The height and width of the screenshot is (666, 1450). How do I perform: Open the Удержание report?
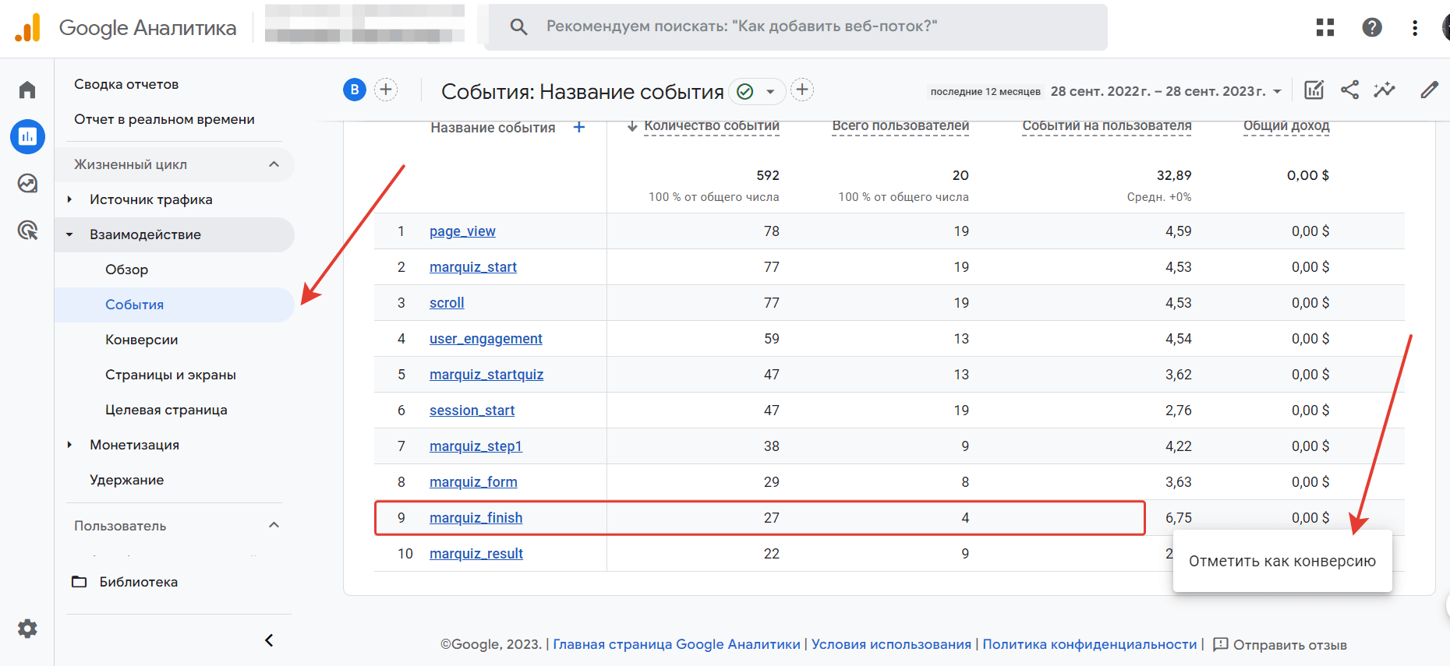pyautogui.click(x=126, y=480)
